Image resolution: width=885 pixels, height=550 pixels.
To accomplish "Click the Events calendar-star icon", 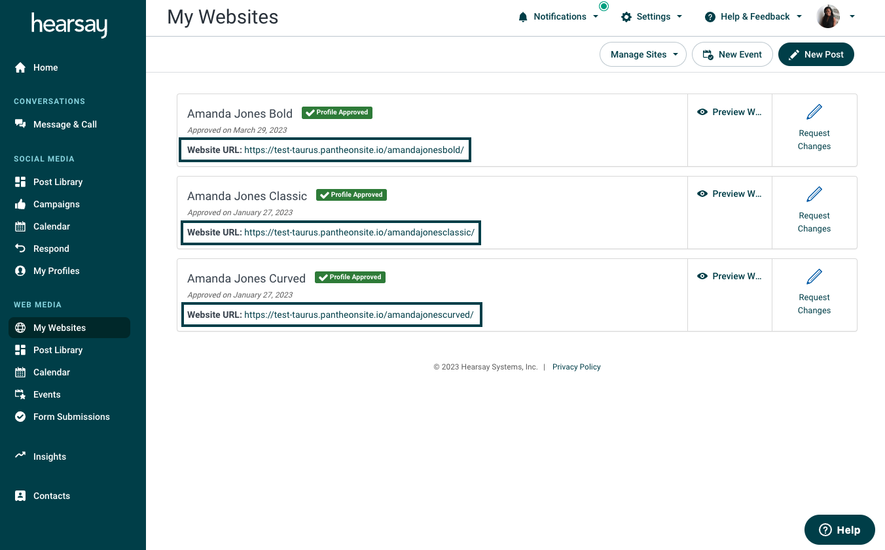I will click(x=20, y=394).
